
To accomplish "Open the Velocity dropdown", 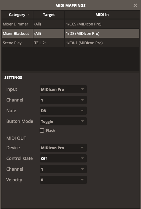I will 63,180.
